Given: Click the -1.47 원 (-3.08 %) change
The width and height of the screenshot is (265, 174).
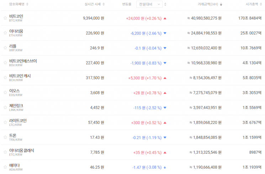Looking at the screenshot, I should click(147, 167).
